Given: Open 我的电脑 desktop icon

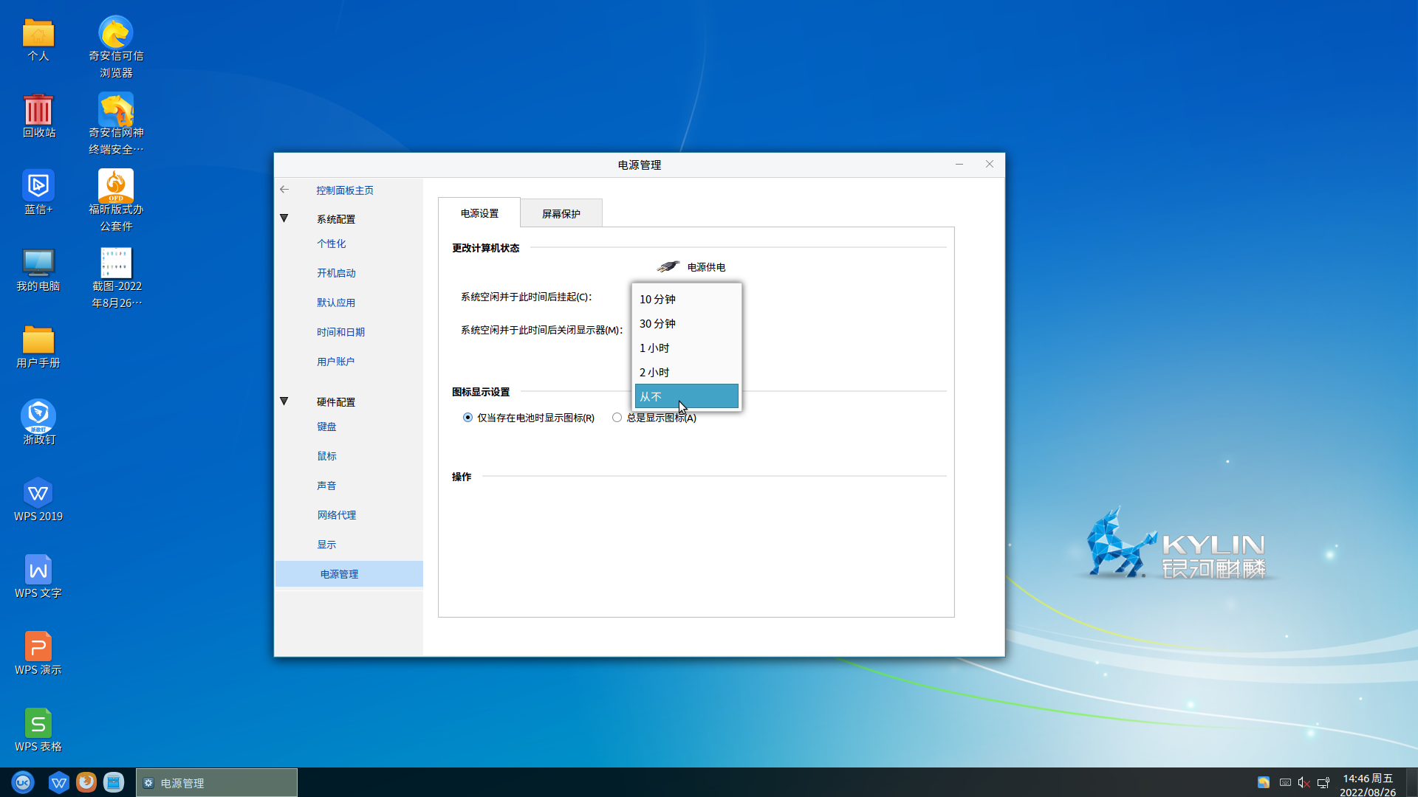Looking at the screenshot, I should 38,263.
